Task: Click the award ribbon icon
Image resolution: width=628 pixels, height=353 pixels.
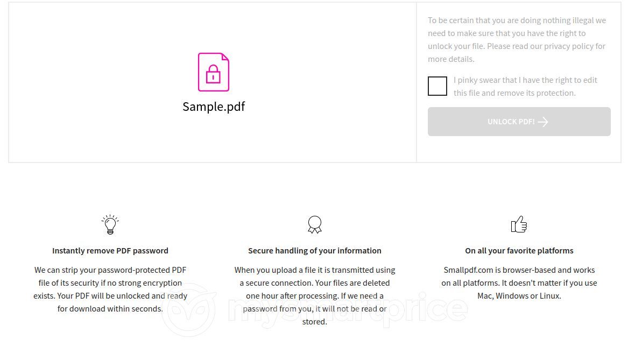Action: pyautogui.click(x=315, y=224)
